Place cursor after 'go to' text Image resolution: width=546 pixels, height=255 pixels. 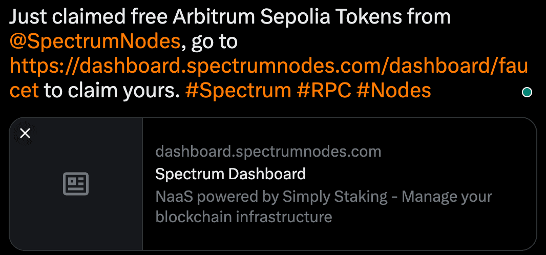tap(238, 41)
